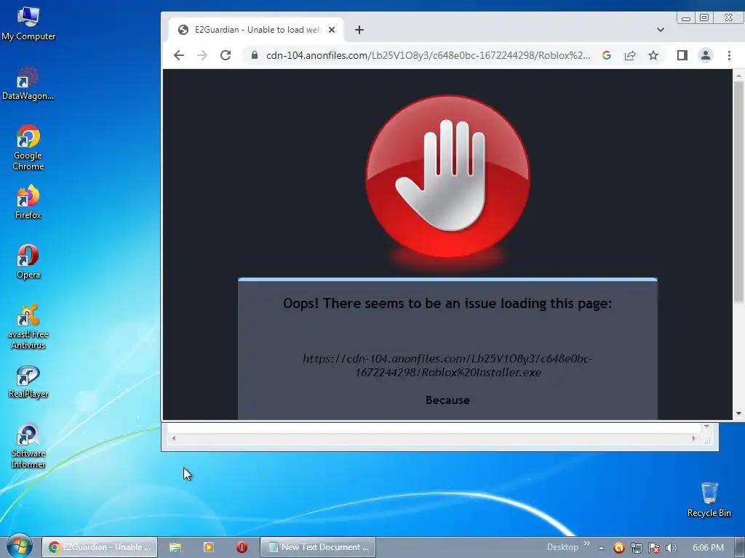This screenshot has height=558, width=745.
Task: Click the 6:06 PM clock
Action: tap(708, 548)
